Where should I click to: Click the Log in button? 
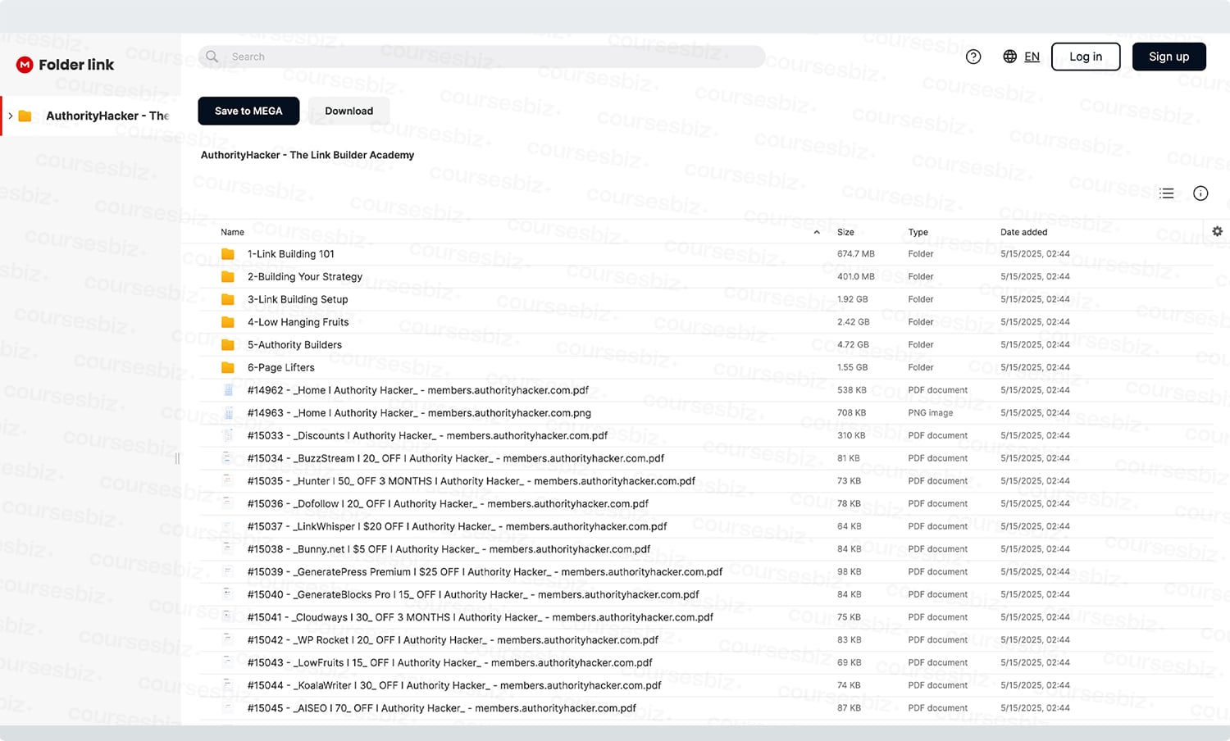1086,57
